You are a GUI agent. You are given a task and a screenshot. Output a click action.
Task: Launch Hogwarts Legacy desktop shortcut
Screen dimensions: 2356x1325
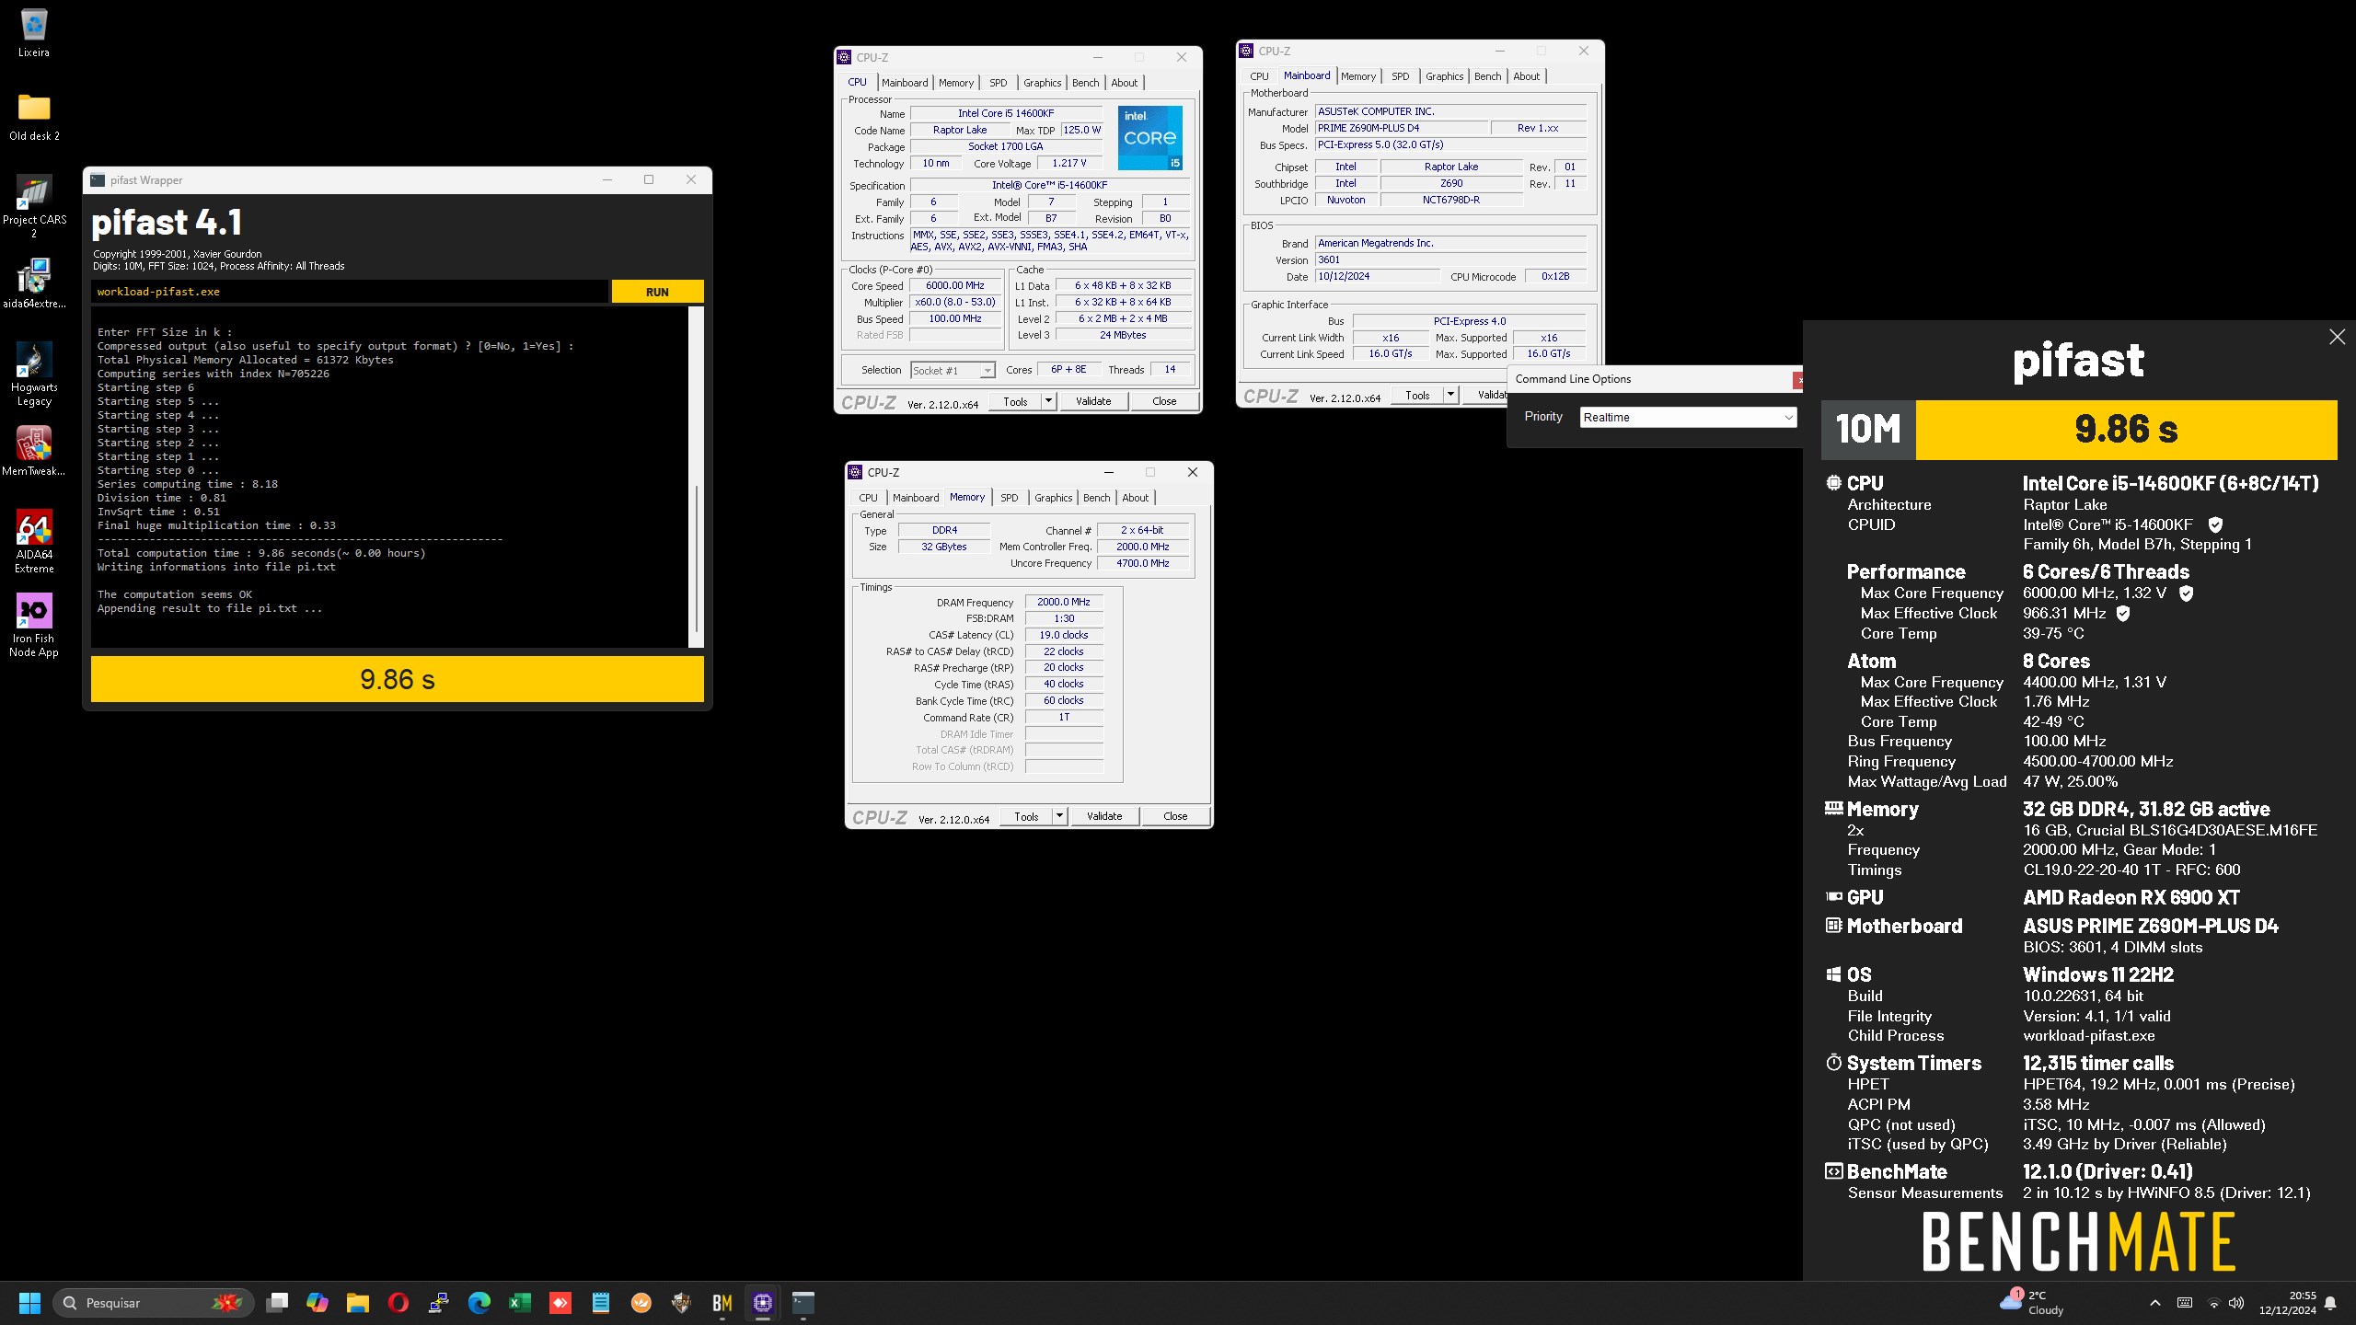[x=34, y=374]
